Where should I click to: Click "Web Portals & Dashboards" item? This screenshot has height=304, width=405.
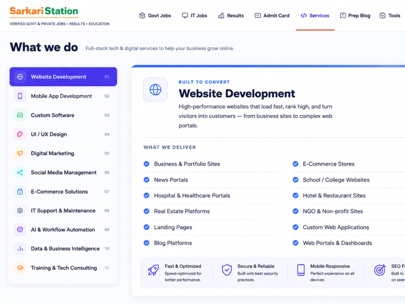(337, 243)
